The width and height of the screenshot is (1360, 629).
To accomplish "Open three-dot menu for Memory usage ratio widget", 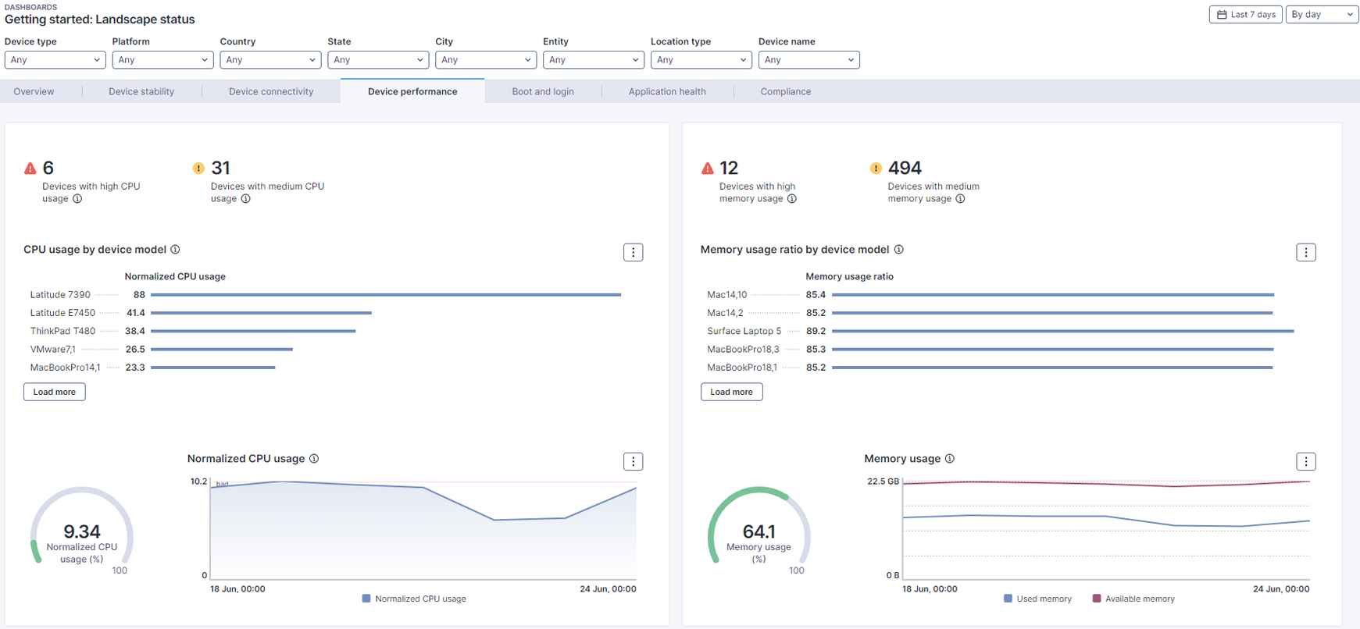I will click(x=1305, y=252).
